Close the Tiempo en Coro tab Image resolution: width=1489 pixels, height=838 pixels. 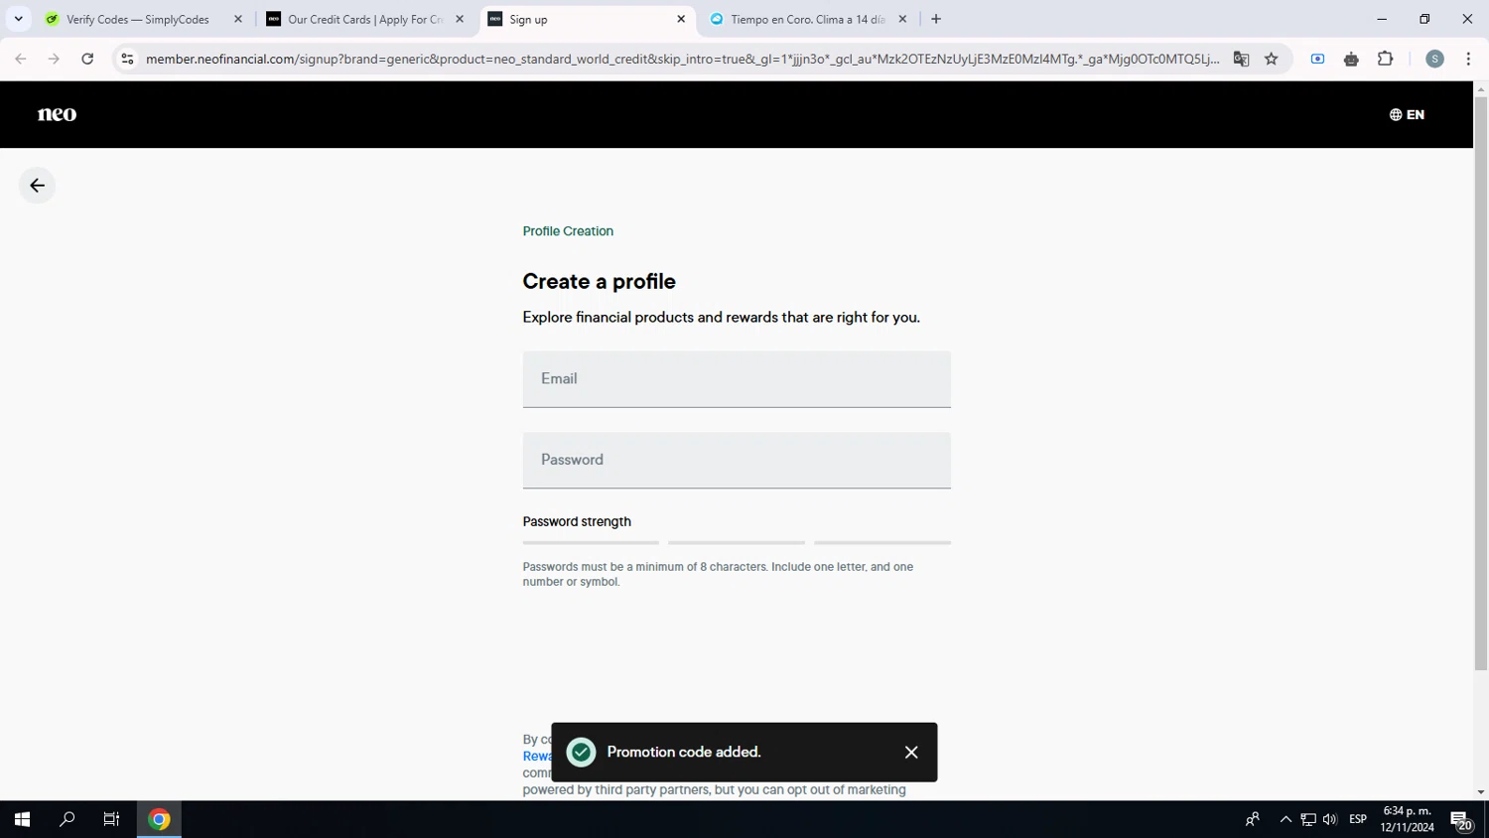(902, 19)
